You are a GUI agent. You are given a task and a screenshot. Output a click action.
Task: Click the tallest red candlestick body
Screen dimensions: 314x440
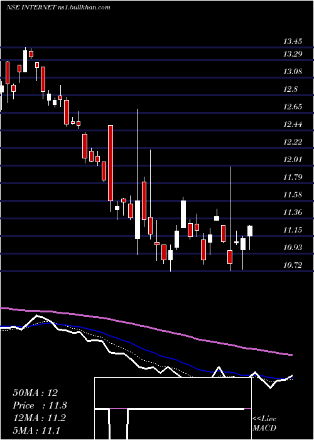click(x=111, y=163)
